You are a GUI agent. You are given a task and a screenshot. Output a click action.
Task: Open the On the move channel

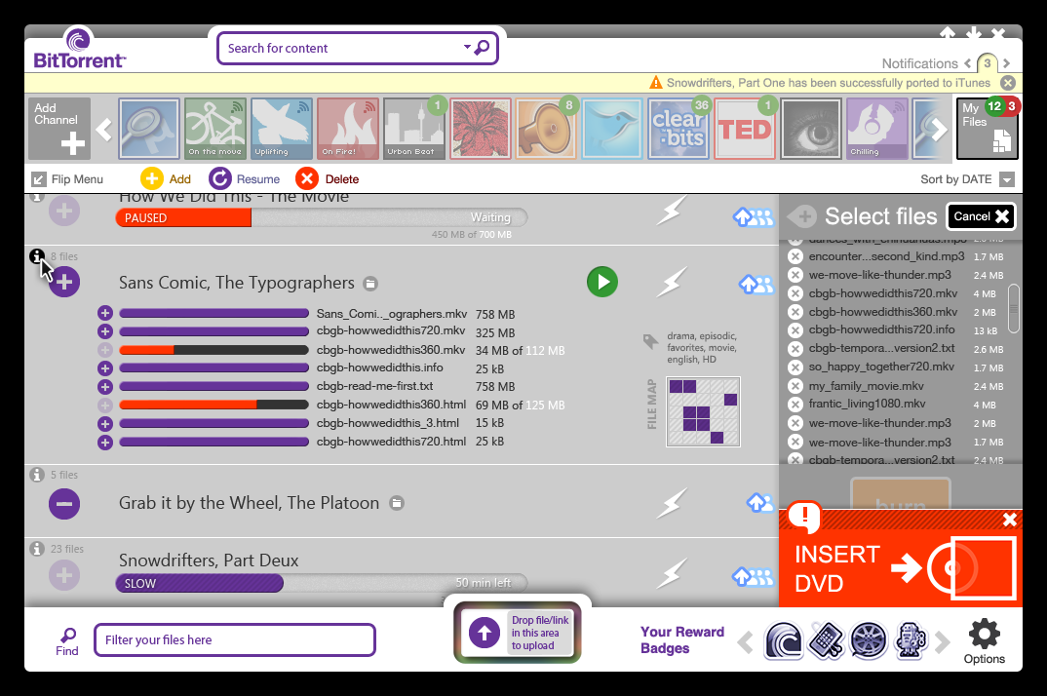point(215,129)
